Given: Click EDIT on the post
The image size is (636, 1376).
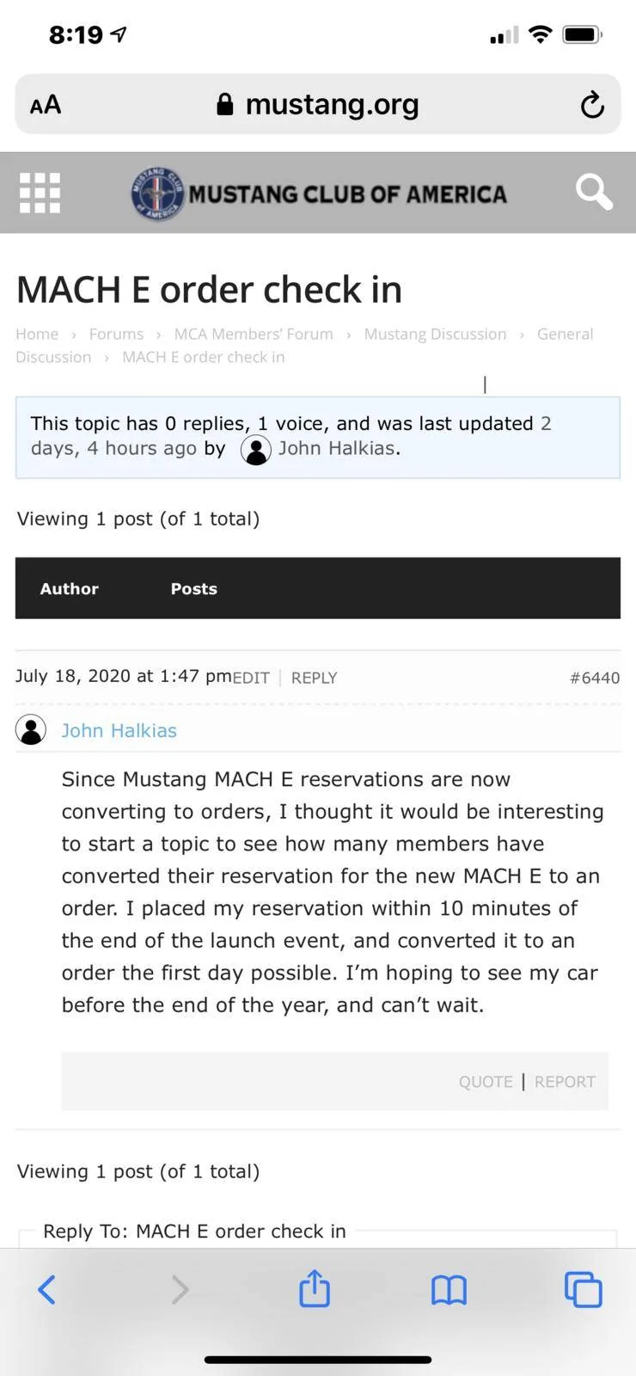Looking at the screenshot, I should (251, 678).
